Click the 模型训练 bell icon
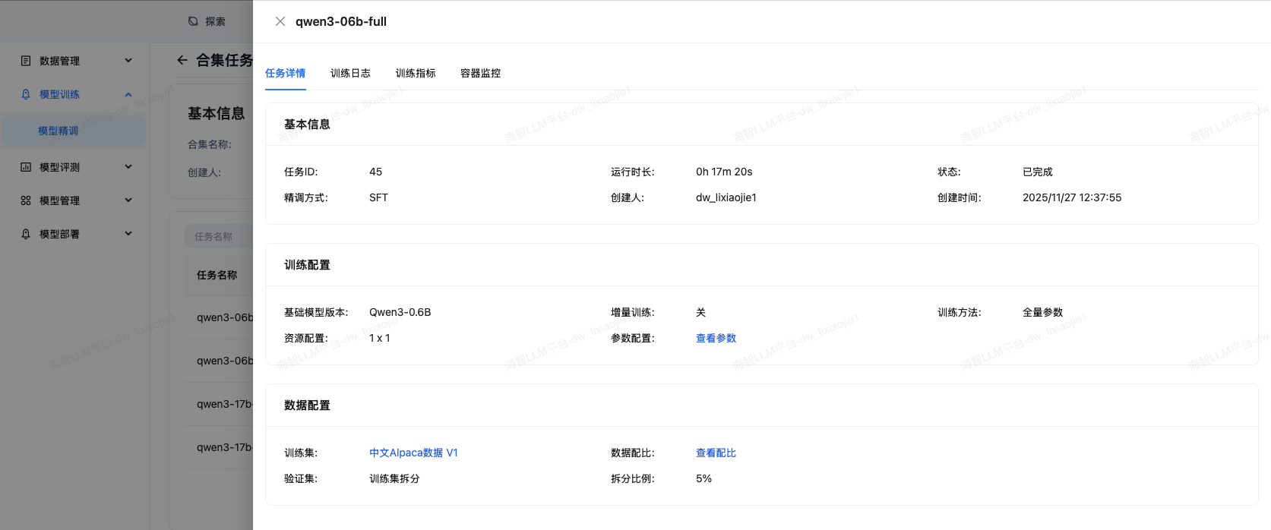 click(x=26, y=94)
